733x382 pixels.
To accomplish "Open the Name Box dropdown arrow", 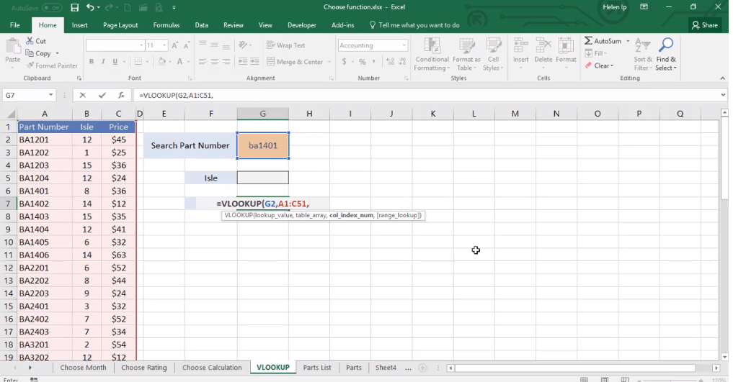I will [x=51, y=95].
